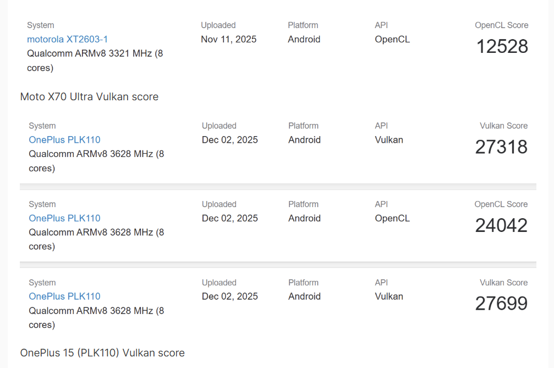Open the motorola XT2603-1 system link

67,39
